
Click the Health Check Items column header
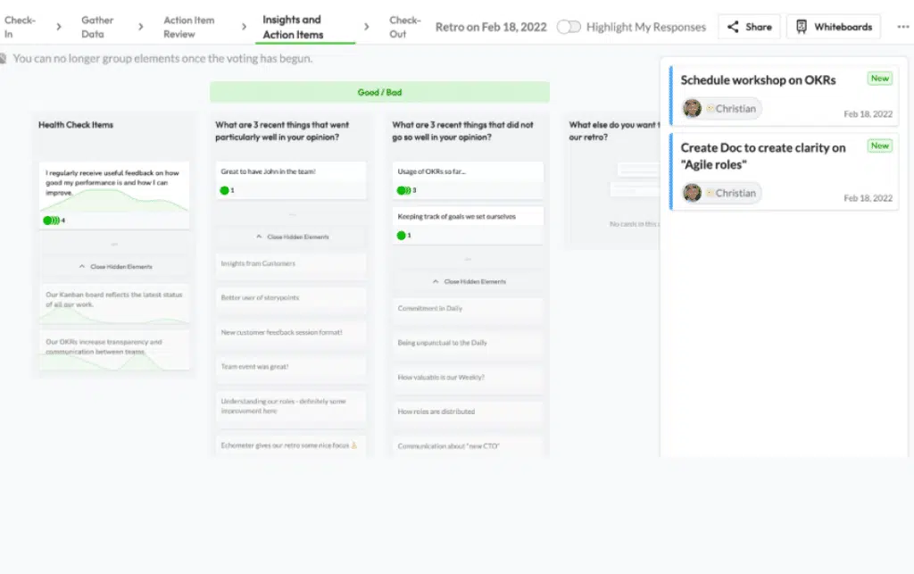(x=76, y=125)
